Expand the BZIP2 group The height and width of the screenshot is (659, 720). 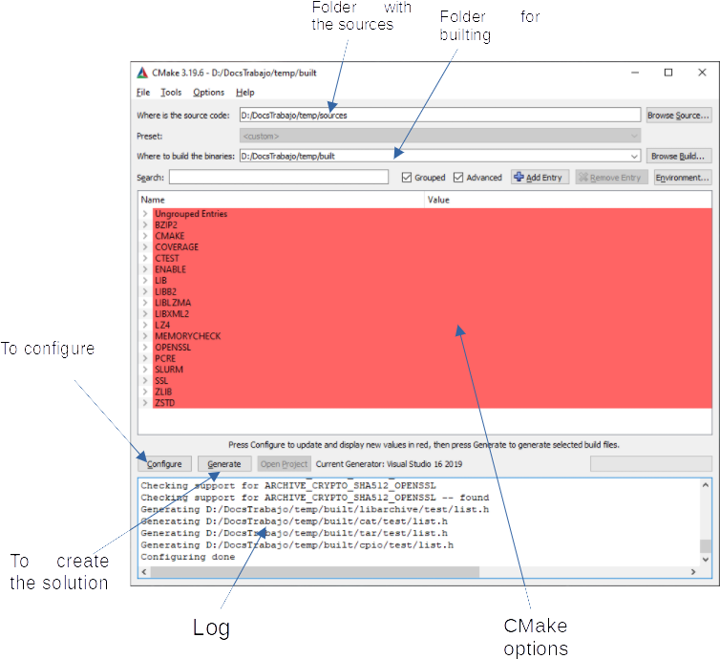(145, 224)
